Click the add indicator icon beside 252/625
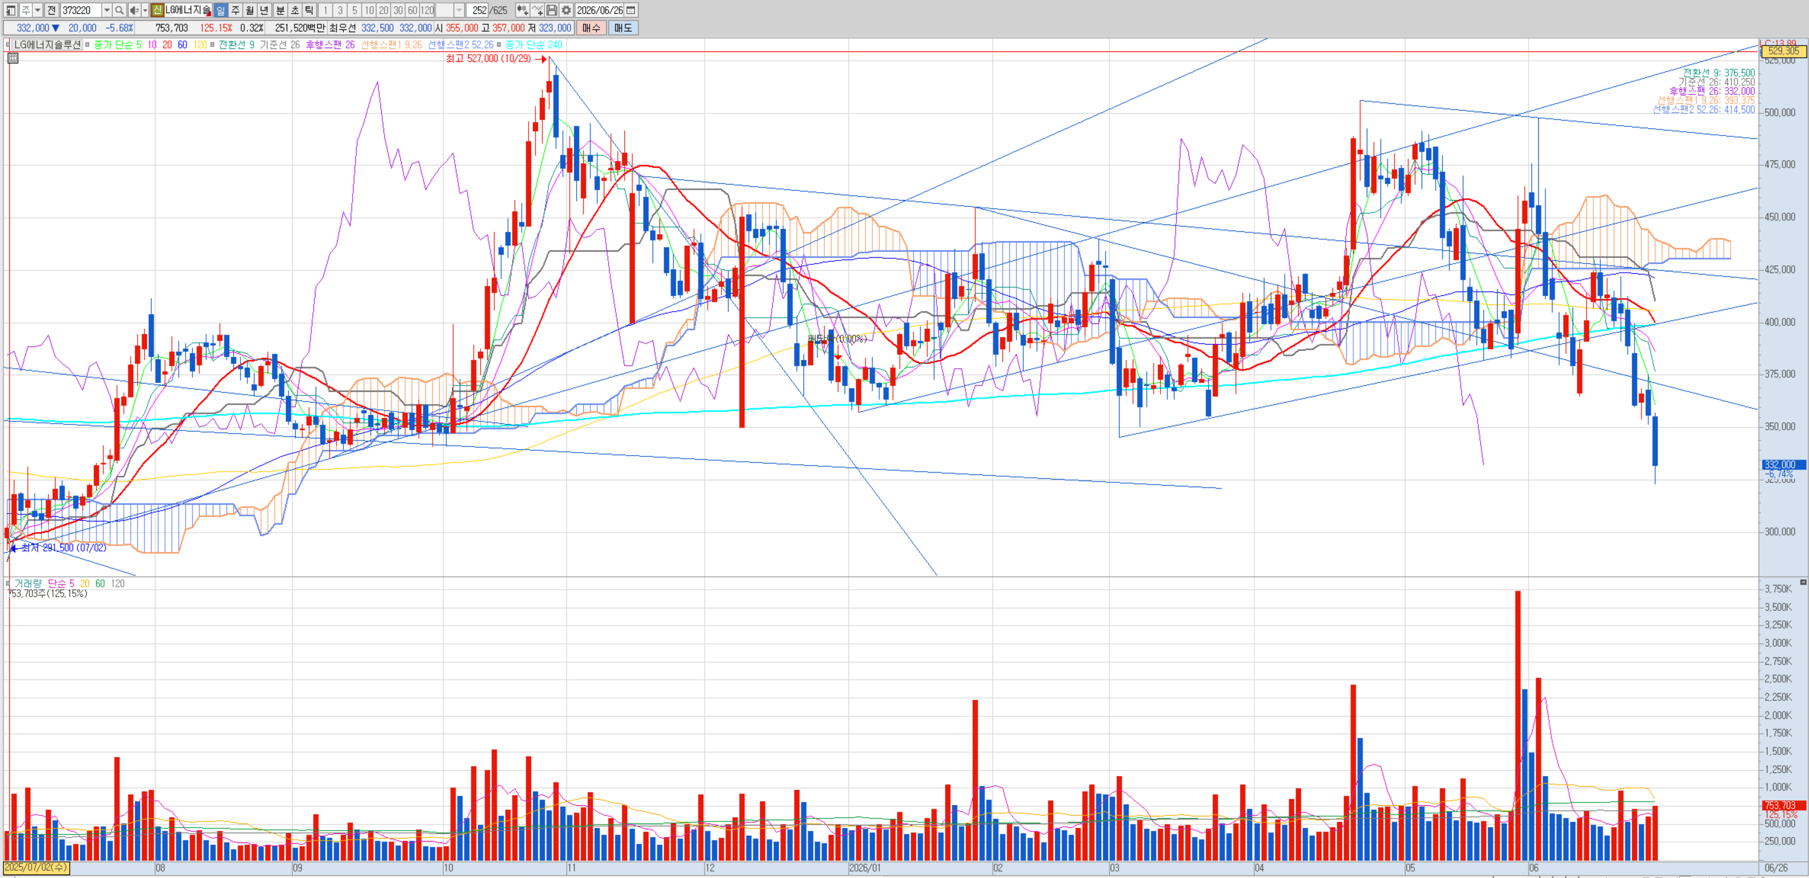 point(522,10)
